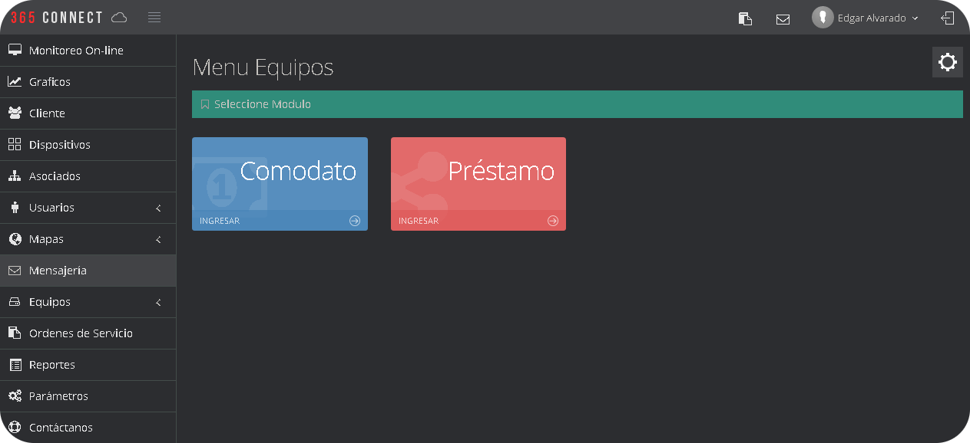Open the documents icon in the top bar

(x=744, y=18)
